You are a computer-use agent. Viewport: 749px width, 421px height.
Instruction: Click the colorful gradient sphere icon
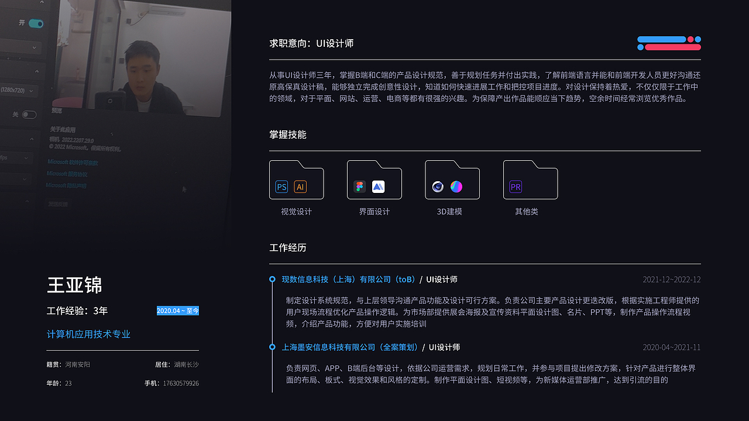click(x=456, y=187)
